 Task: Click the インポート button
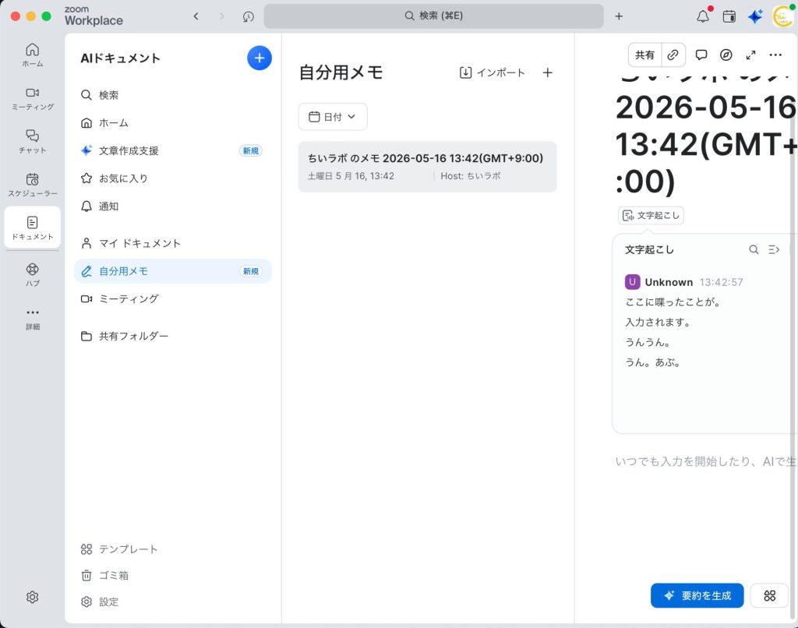click(x=493, y=72)
